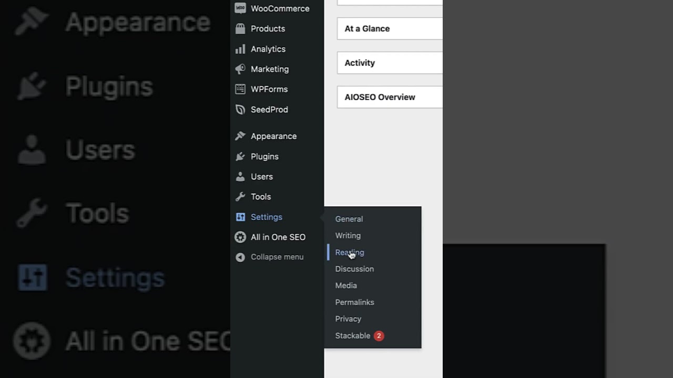
Task: Select the Tools wrench icon
Action: (x=240, y=196)
